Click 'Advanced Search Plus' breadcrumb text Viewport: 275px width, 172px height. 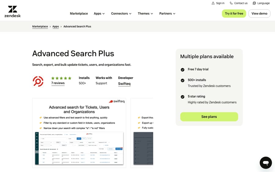(77, 27)
